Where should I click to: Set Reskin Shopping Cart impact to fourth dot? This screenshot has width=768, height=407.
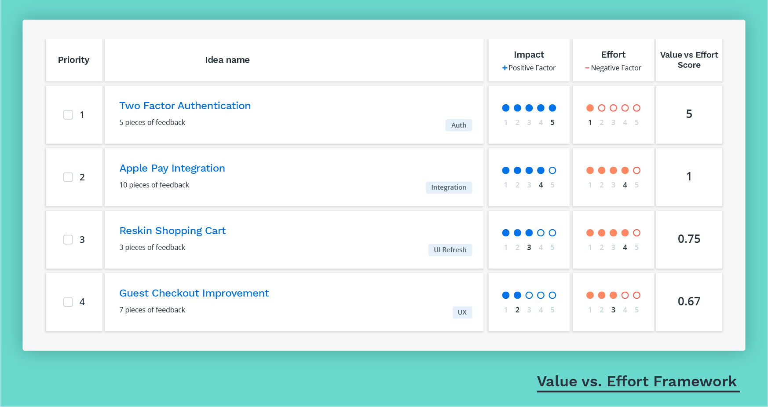tap(541, 233)
